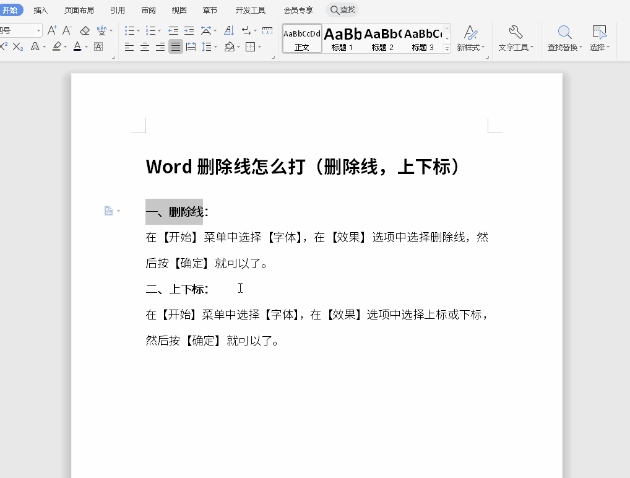Open the font size dropdown

[x=38, y=30]
